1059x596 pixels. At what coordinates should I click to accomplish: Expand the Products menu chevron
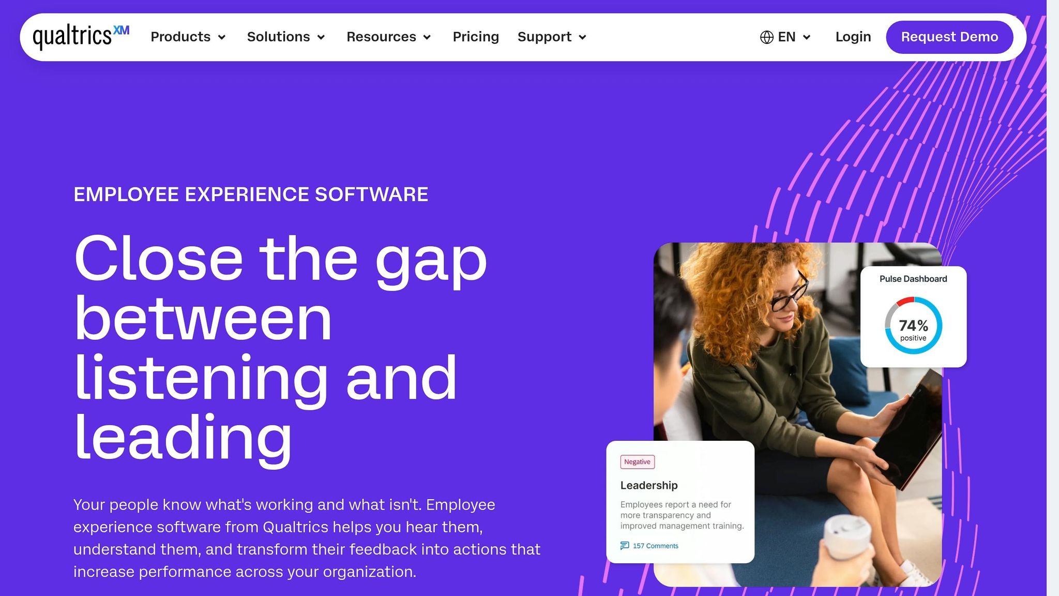click(222, 37)
